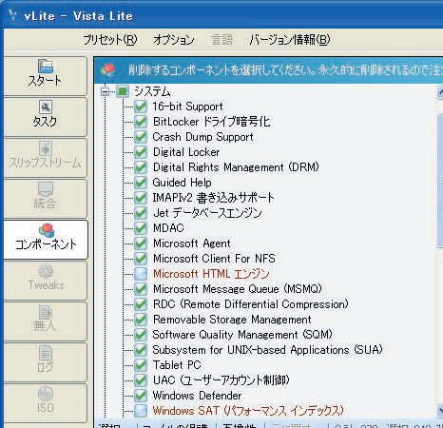
Task: Click the component list scroll down arrow
Action: pos(440,410)
